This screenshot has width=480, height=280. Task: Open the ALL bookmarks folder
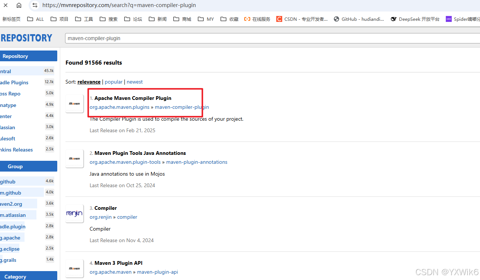(x=36, y=19)
